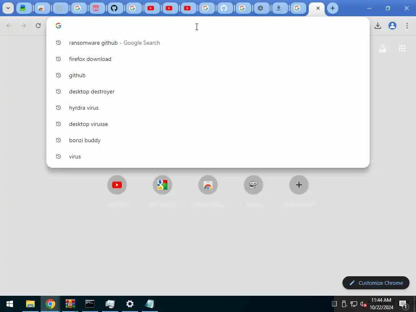Screen dimensions: 416x312
Task: Open the tab search dropdown arrow
Action: (x=8, y=8)
